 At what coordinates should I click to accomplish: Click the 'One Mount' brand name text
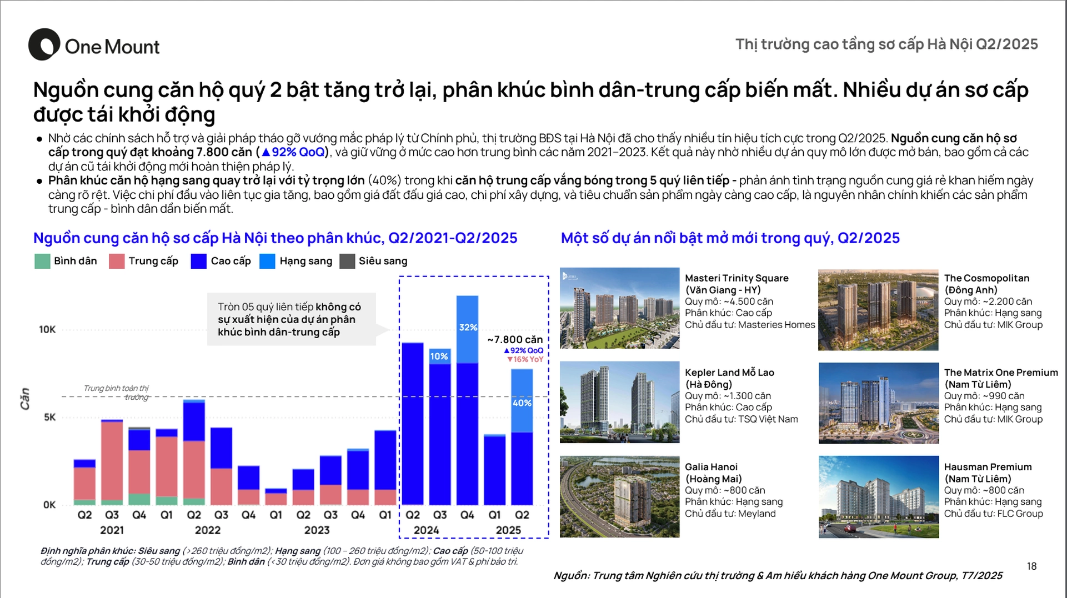click(x=112, y=47)
